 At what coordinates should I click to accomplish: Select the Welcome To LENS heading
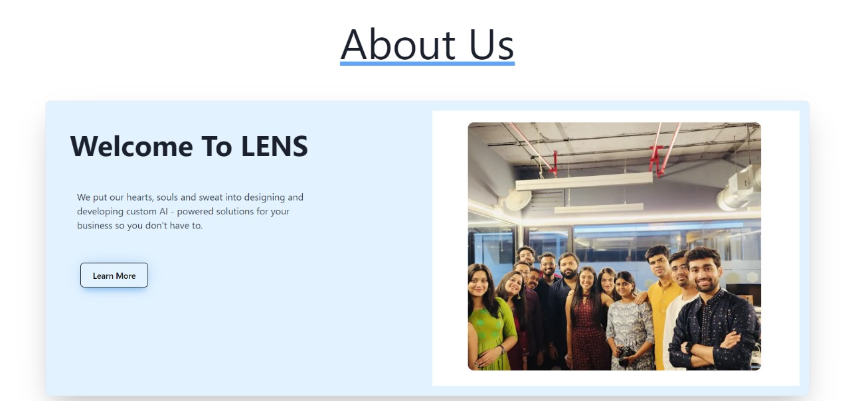coord(189,146)
